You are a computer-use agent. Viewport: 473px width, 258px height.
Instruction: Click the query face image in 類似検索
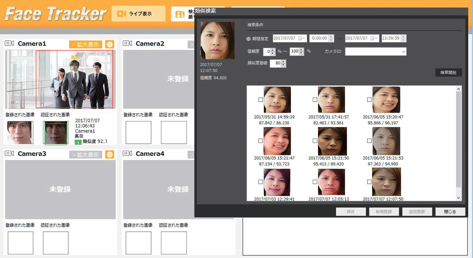click(x=217, y=40)
